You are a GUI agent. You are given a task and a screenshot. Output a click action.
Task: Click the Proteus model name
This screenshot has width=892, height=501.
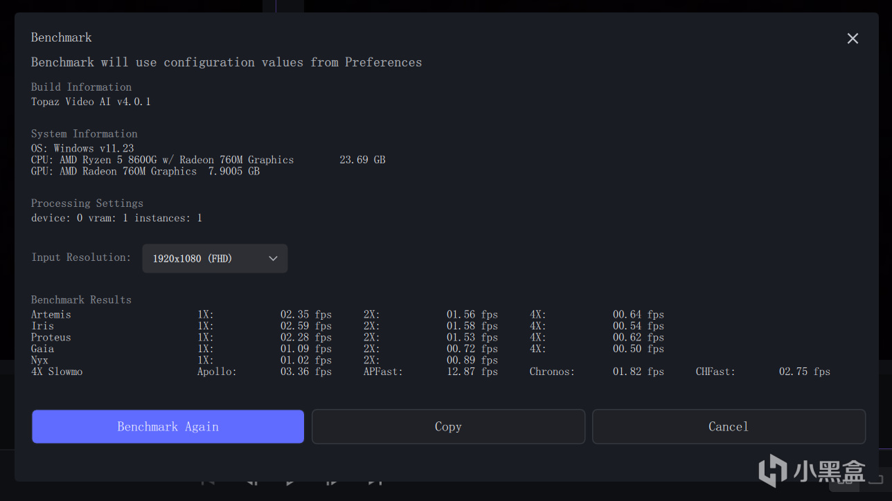click(51, 338)
